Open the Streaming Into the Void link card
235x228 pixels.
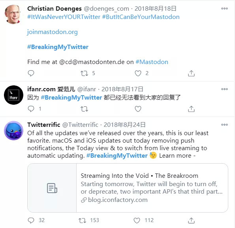point(128,188)
